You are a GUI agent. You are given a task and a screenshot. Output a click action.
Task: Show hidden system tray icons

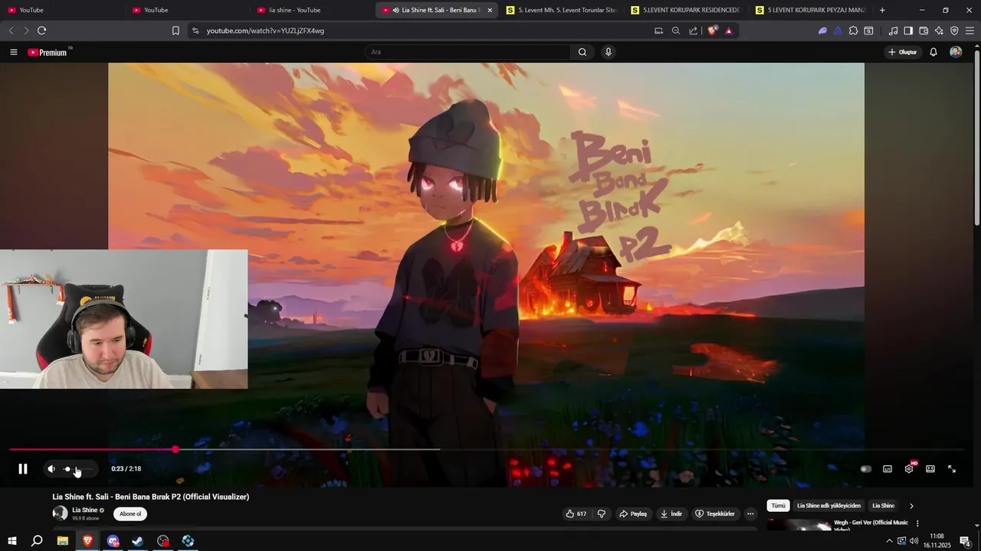[889, 541]
